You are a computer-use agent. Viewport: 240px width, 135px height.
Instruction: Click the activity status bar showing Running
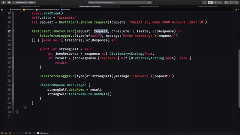[x=120, y=3]
